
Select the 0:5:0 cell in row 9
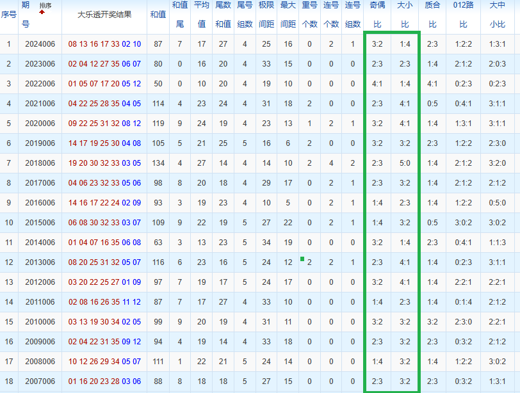tap(498, 203)
